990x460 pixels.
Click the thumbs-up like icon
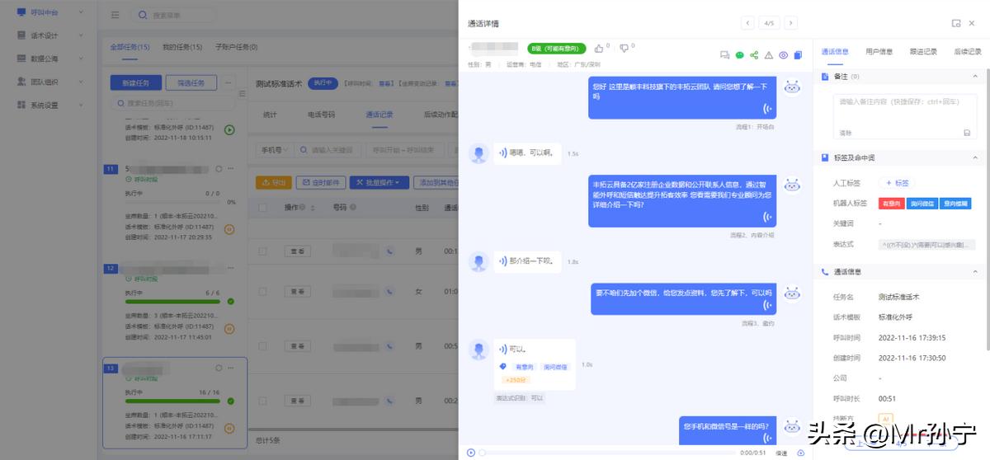pos(599,49)
